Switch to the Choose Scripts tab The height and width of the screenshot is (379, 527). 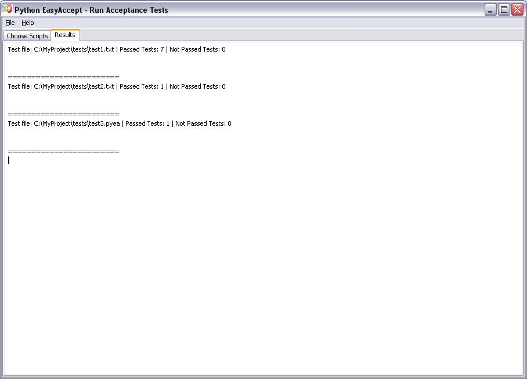pos(27,36)
